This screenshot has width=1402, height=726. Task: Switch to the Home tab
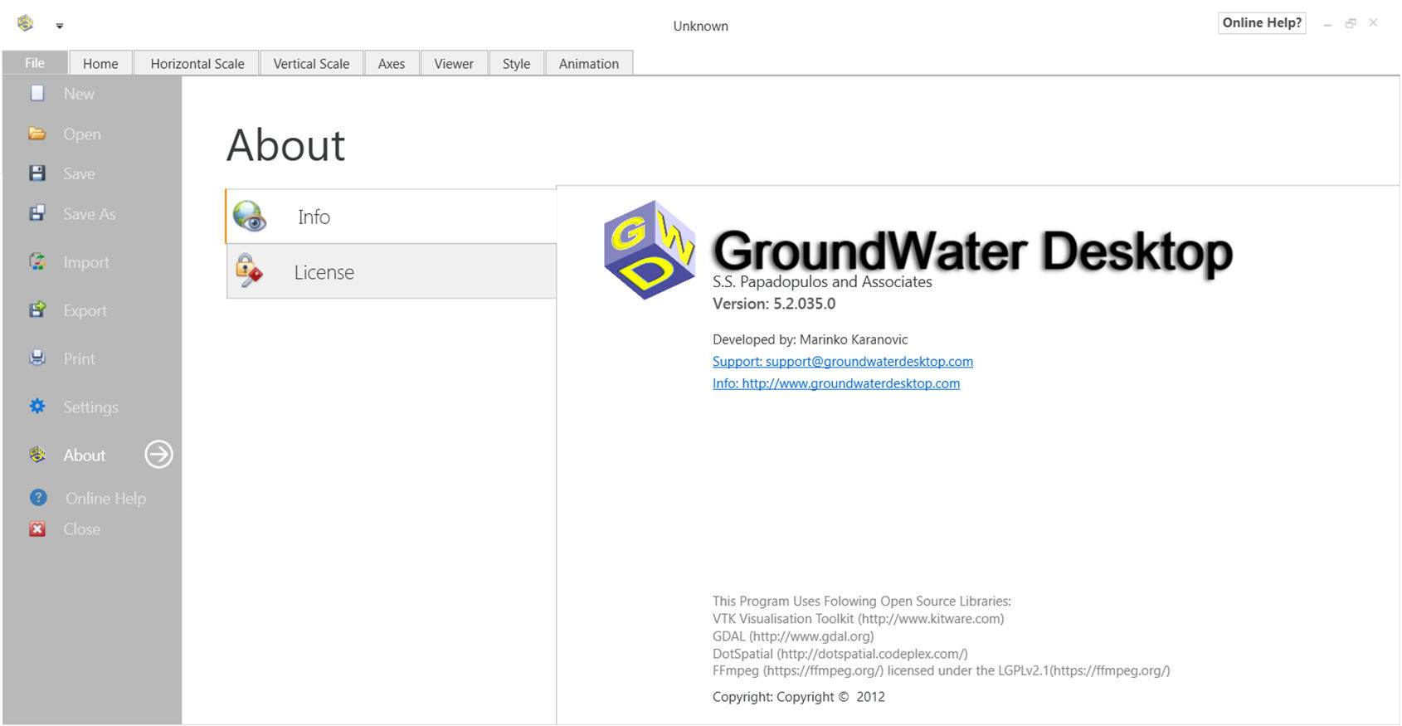tap(100, 63)
